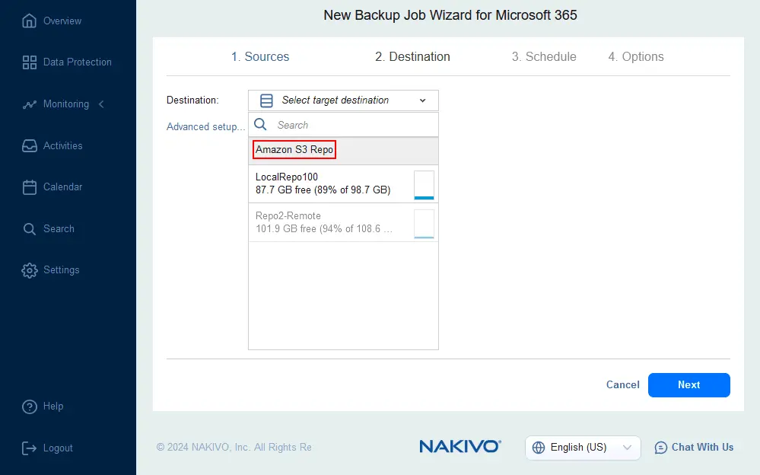Click the Monitoring chart icon
Screen dimensions: 760x475
coord(29,104)
